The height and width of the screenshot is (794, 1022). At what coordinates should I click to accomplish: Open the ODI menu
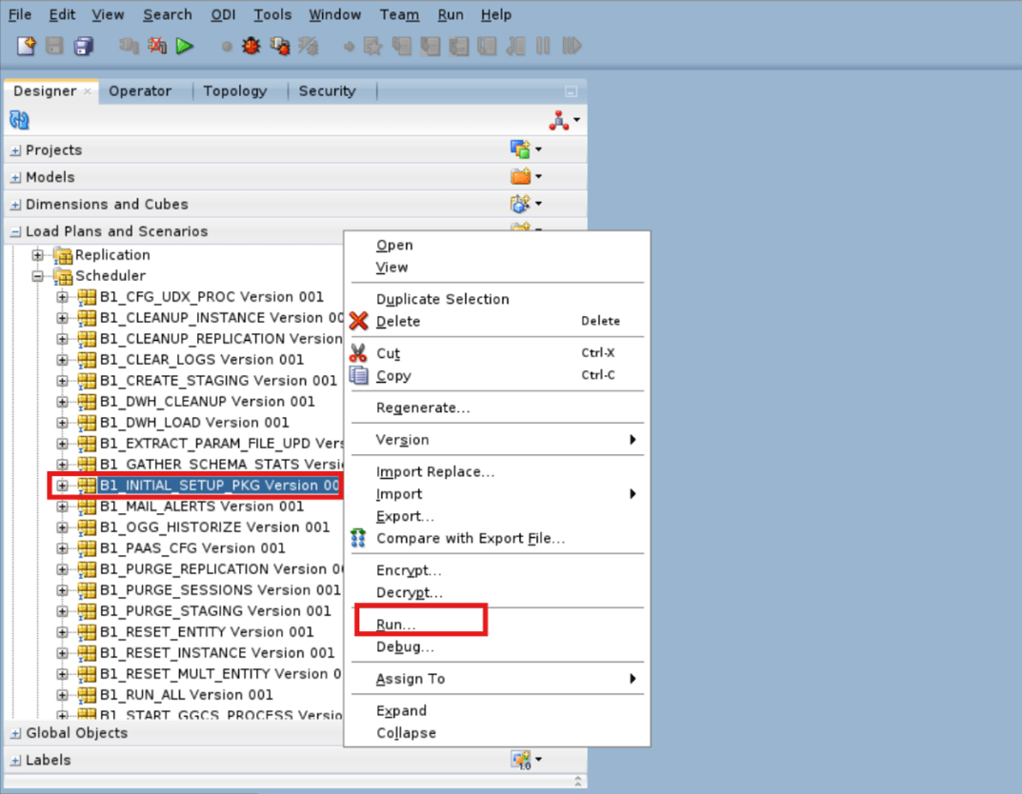tap(223, 14)
